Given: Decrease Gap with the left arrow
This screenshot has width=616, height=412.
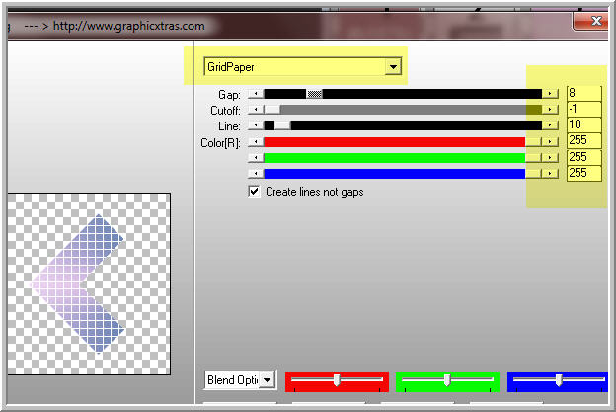Looking at the screenshot, I should pyautogui.click(x=256, y=94).
